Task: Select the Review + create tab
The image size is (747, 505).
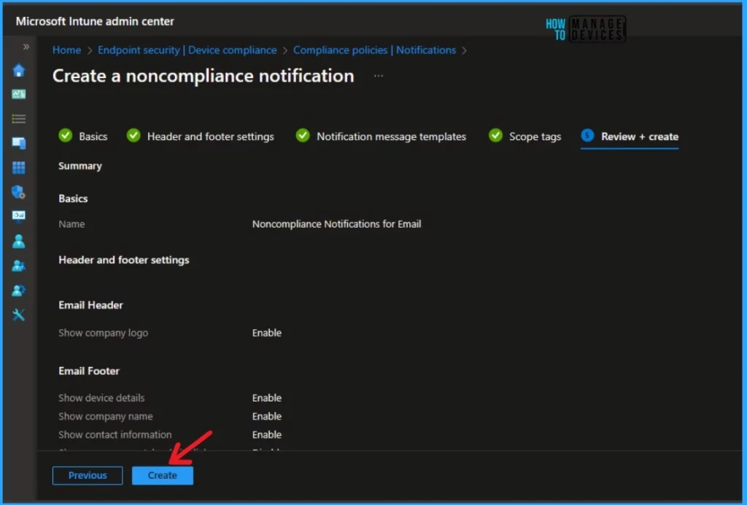Action: point(630,136)
